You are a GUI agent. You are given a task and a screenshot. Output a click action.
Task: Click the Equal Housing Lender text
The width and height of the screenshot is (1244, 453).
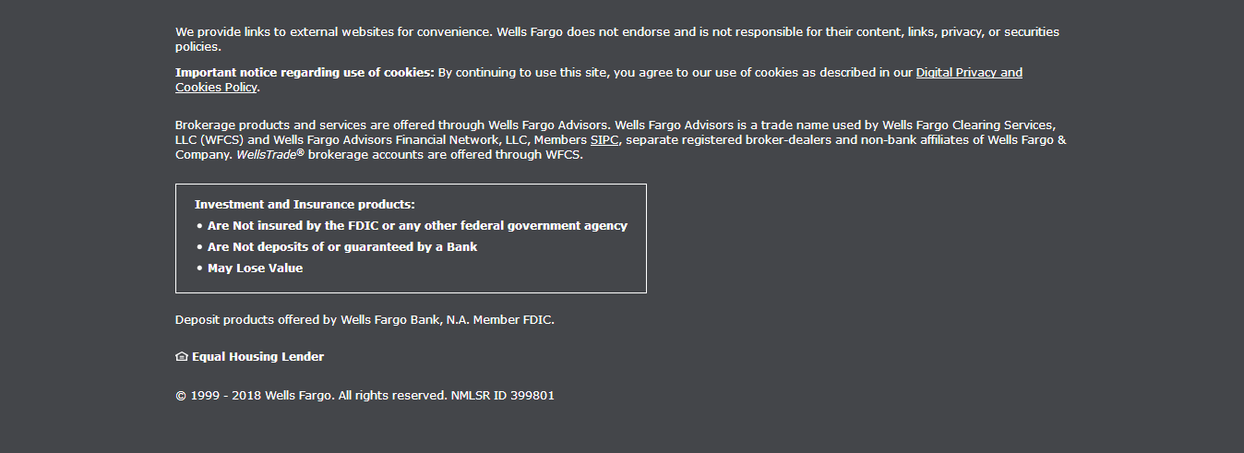pyautogui.click(x=257, y=357)
